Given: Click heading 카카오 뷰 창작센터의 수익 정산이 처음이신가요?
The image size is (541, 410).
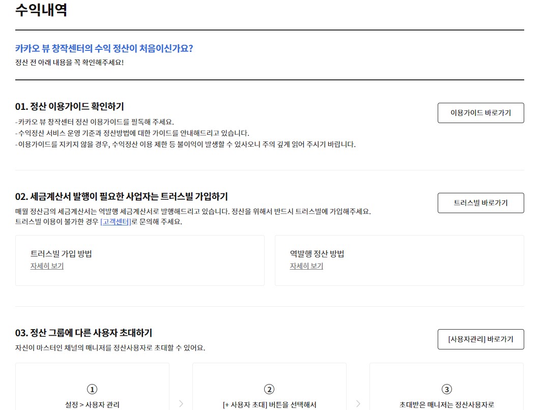Looking at the screenshot, I should point(104,48).
